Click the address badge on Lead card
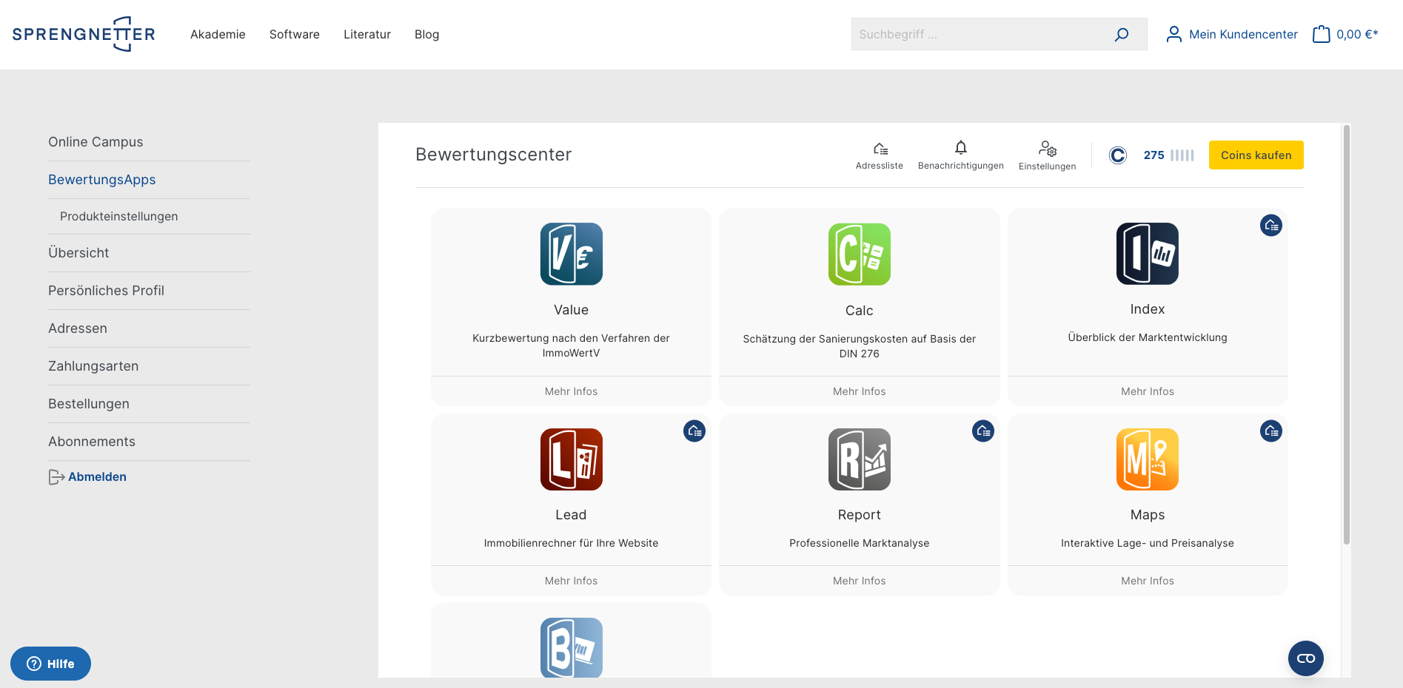This screenshot has height=688, width=1403. tap(694, 431)
